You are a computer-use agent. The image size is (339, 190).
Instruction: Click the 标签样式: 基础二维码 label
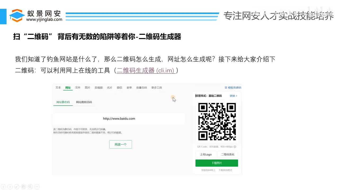208,96
